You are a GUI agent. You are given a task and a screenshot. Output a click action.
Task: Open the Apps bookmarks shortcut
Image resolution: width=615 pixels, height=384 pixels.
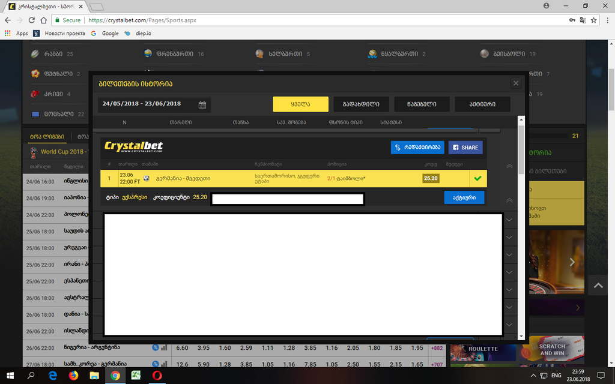coord(16,34)
